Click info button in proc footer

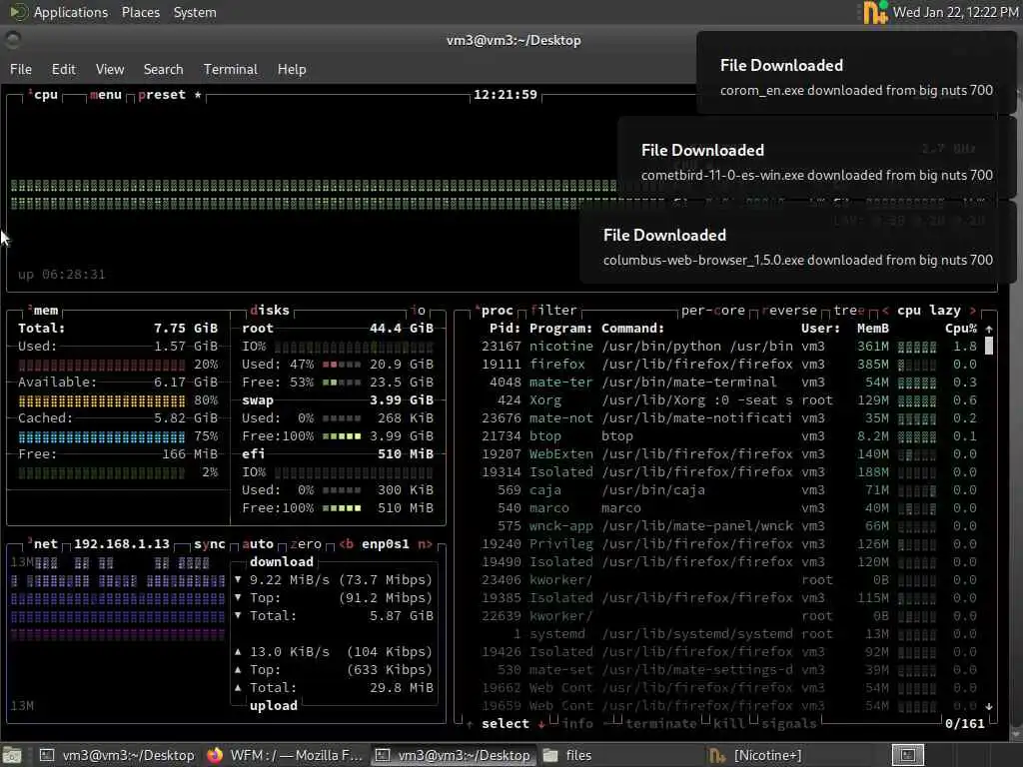(x=578, y=724)
